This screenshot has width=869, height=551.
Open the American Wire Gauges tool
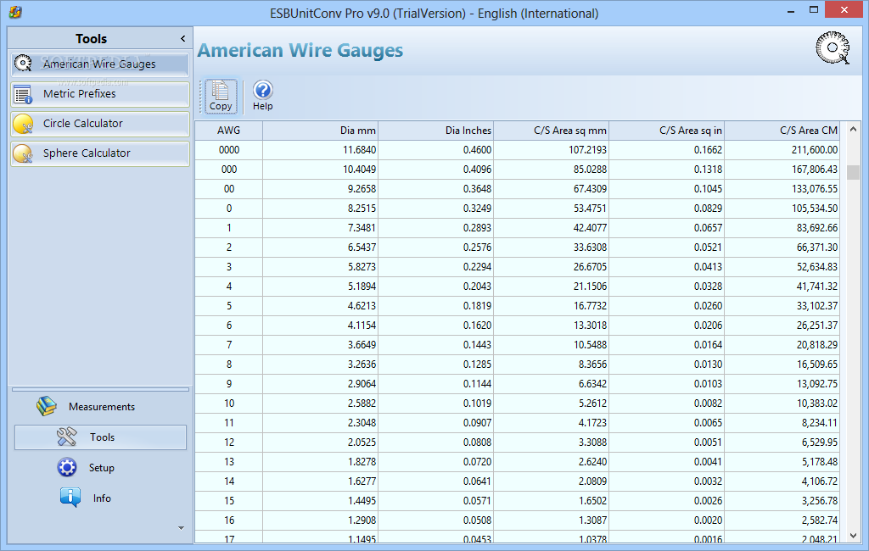click(100, 64)
